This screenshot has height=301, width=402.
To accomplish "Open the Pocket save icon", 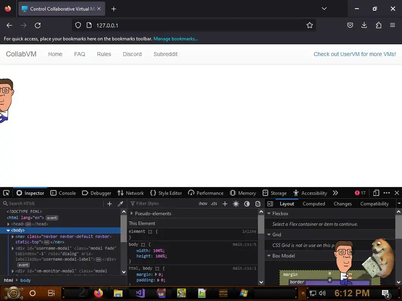I will pos(350,25).
